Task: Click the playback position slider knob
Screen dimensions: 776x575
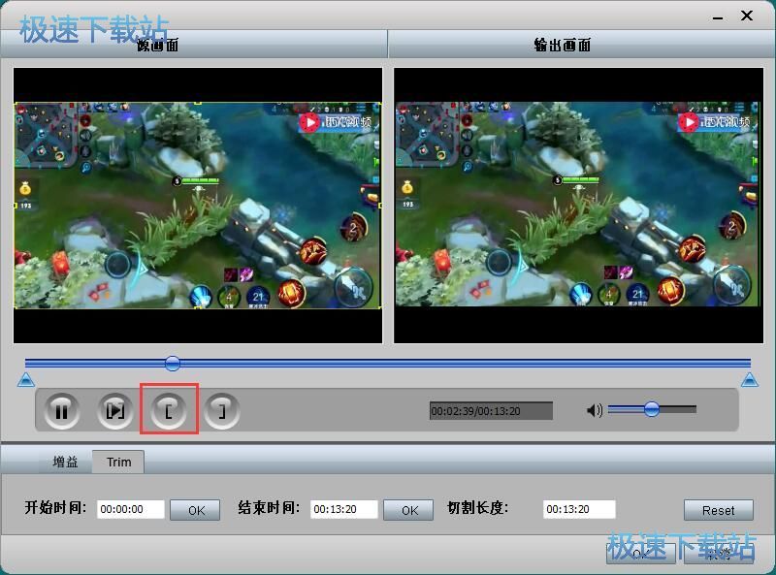Action: [x=173, y=364]
